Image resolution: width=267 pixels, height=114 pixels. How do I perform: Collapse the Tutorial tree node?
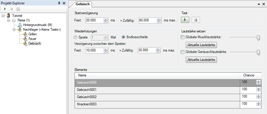point(3,16)
